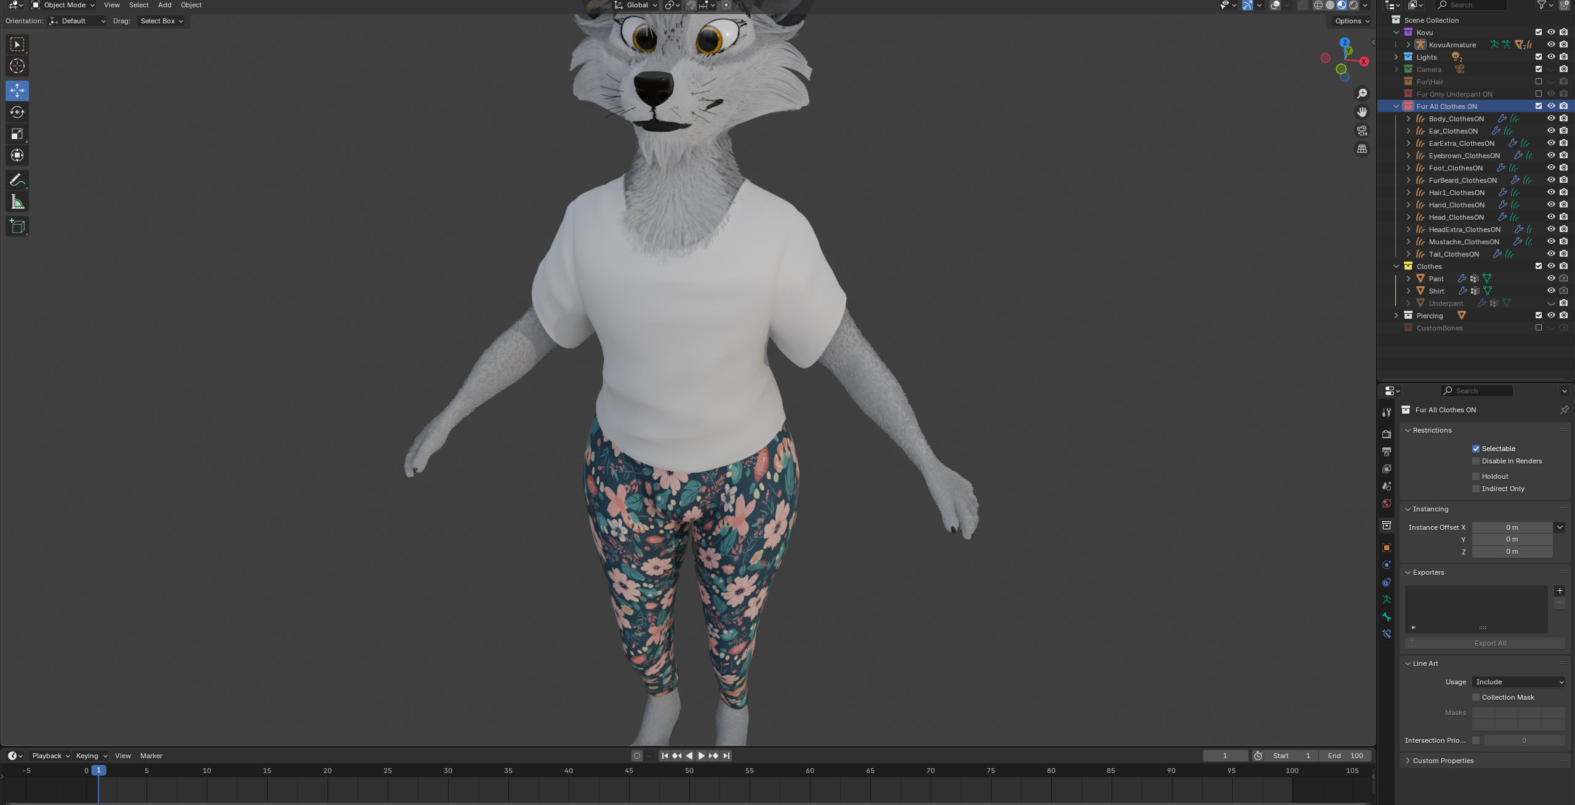The height and width of the screenshot is (805, 1575).
Task: Open Line Art Usage Include dropdown
Action: [1518, 682]
